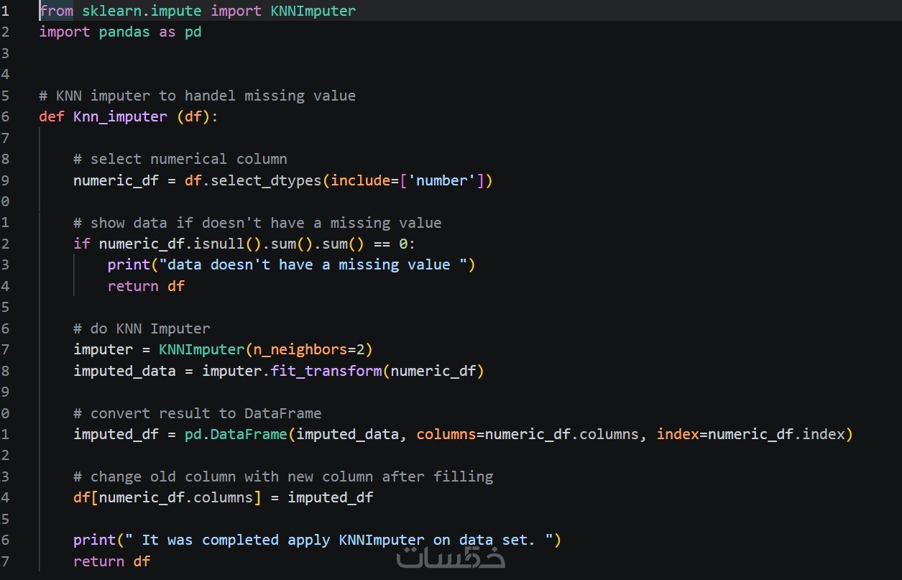Click 'df[numeric_df.columns]' assignment target

(167, 497)
